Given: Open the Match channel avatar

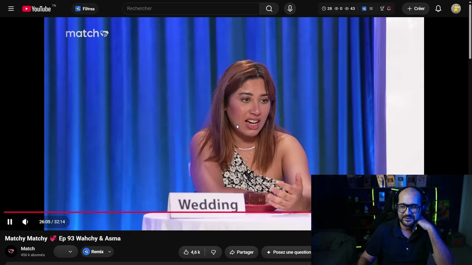Looking at the screenshot, I should click(x=11, y=251).
